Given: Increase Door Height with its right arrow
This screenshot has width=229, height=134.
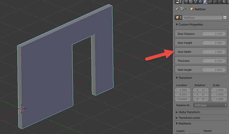Looking at the screenshot, I should click(224, 43).
